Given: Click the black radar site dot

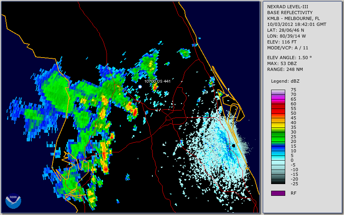Looking at the screenshot, I should pos(234,146).
